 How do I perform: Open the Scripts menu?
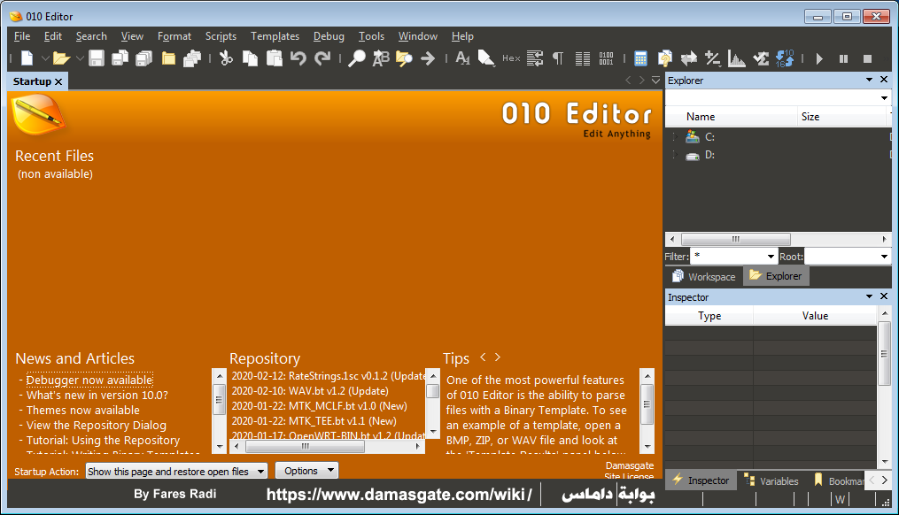click(221, 36)
